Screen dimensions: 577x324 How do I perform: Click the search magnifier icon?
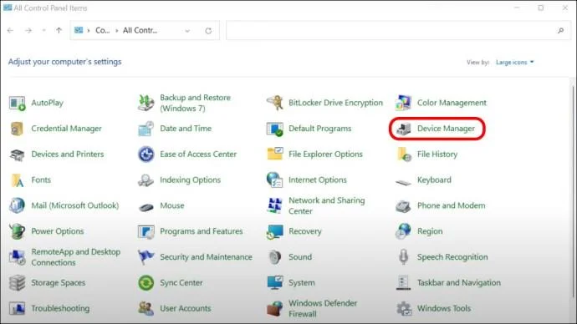pos(560,31)
